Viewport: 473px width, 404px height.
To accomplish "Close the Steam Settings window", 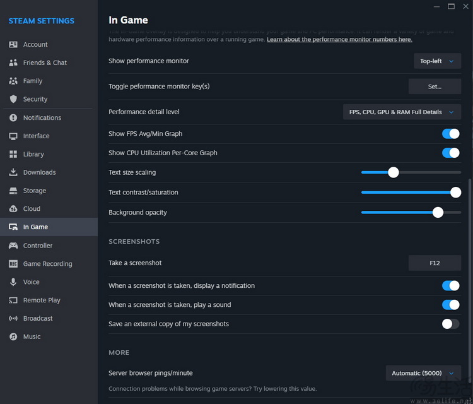I will (x=465, y=6).
